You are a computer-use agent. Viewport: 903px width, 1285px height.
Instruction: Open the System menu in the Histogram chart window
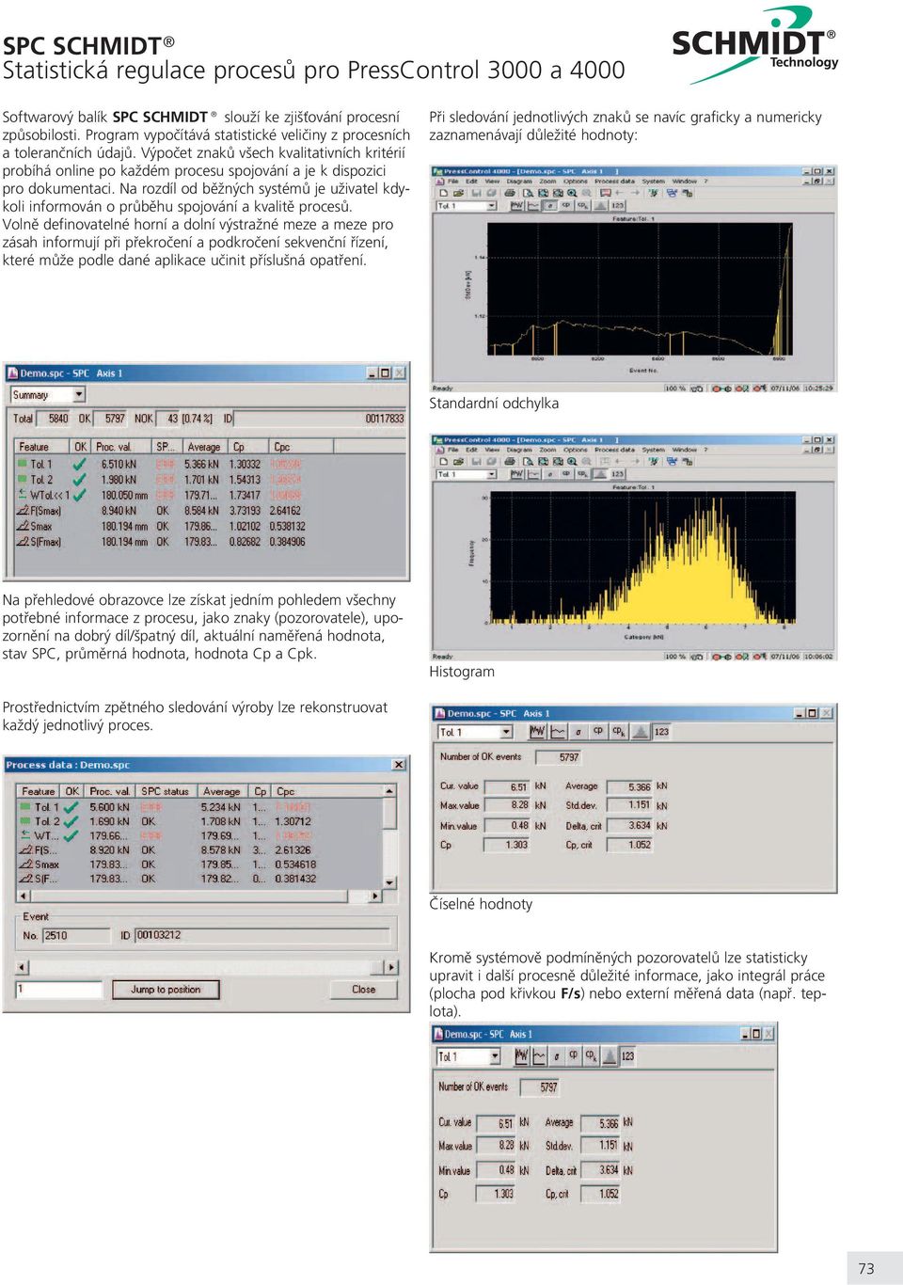(653, 450)
